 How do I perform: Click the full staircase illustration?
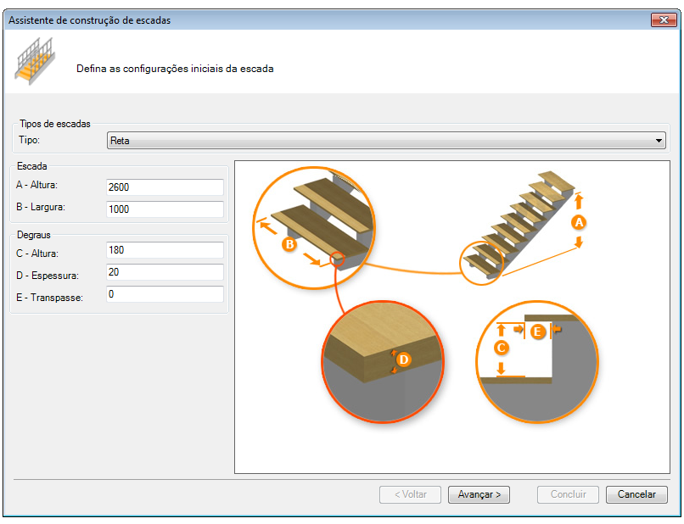click(520, 225)
